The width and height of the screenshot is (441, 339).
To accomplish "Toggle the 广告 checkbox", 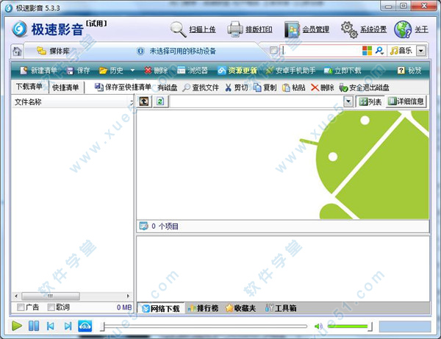I will 21,307.
